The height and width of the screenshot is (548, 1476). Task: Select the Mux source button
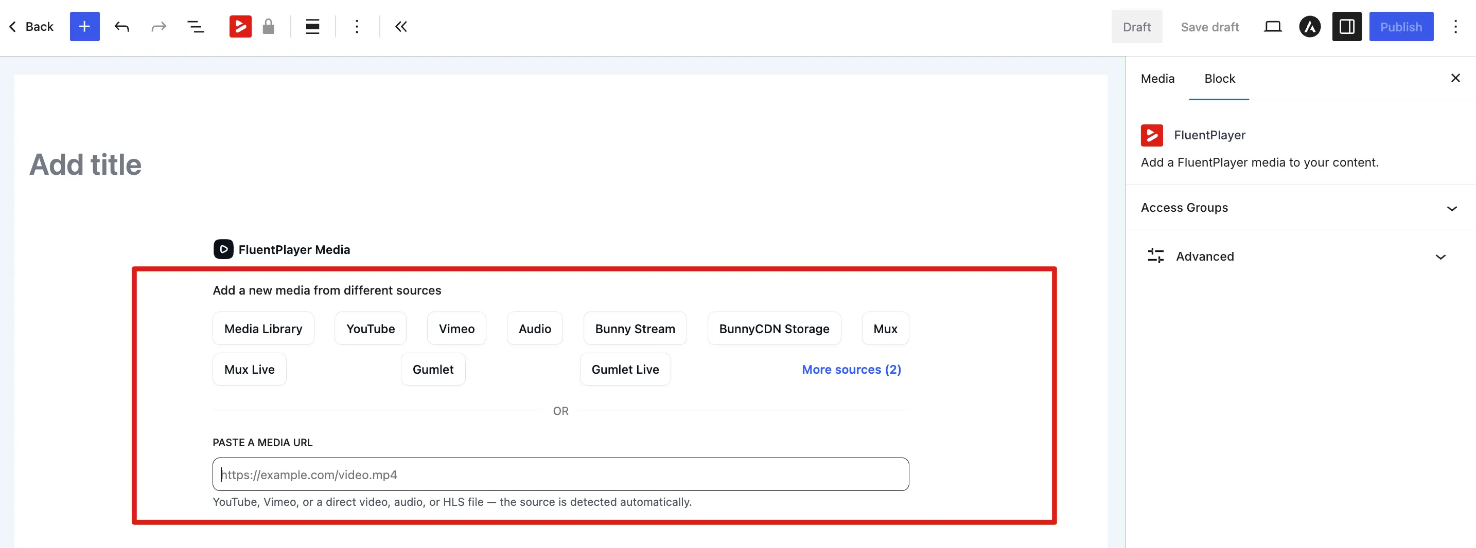885,328
